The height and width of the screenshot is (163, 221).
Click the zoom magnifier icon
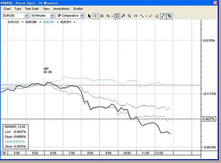point(129,16)
